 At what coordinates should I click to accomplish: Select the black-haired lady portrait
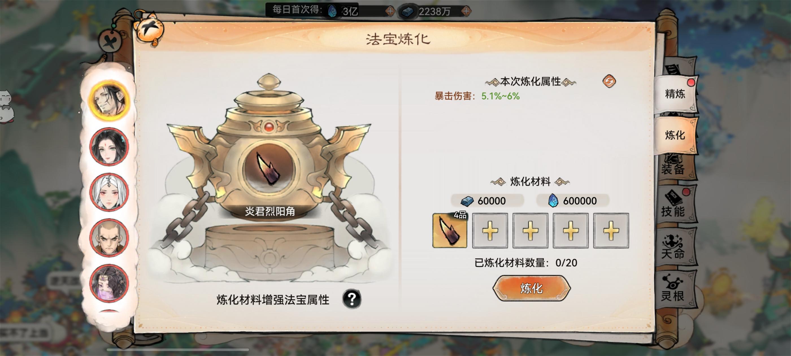[109, 146]
